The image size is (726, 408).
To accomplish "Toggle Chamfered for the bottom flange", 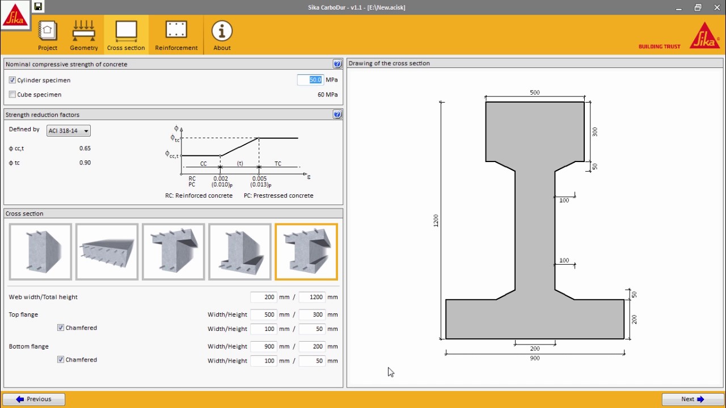I will coord(61,359).
